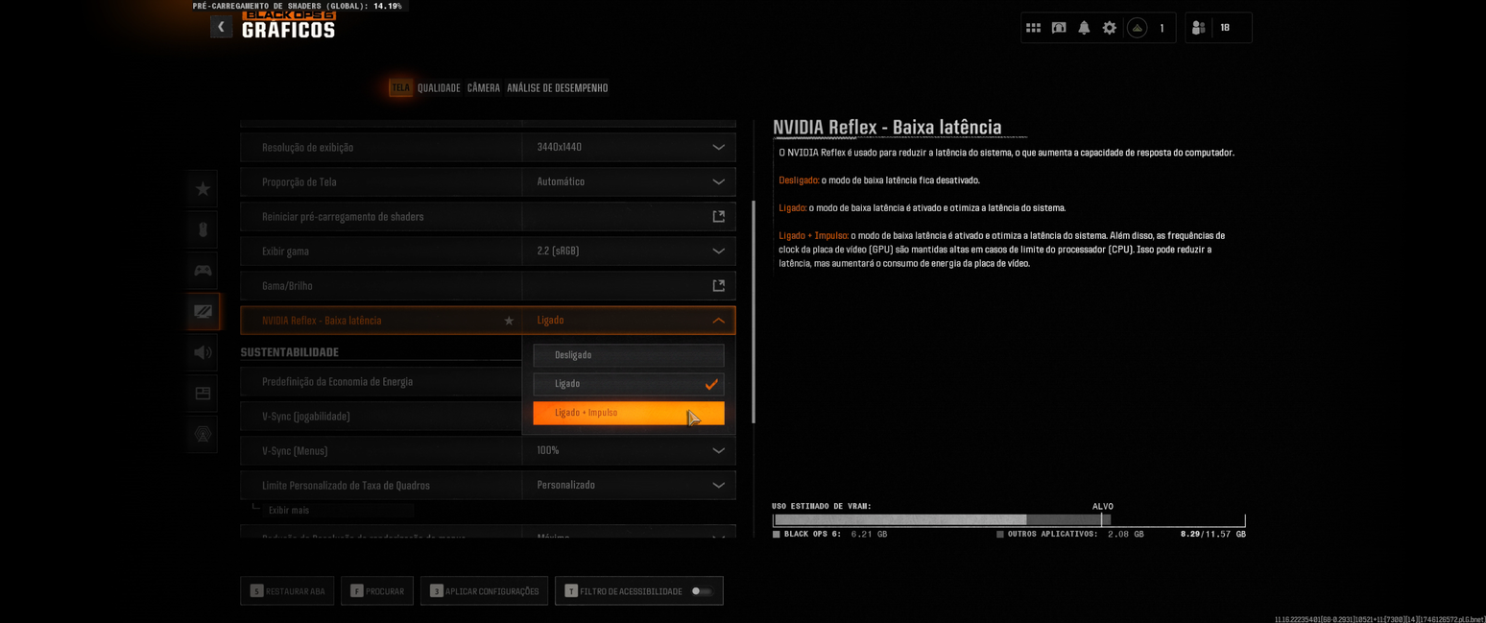
Task: Choose Ligado + Impulso low latency mode
Action: [x=629, y=413]
